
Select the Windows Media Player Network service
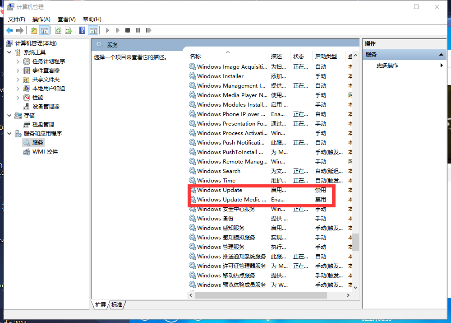[x=270, y=95]
